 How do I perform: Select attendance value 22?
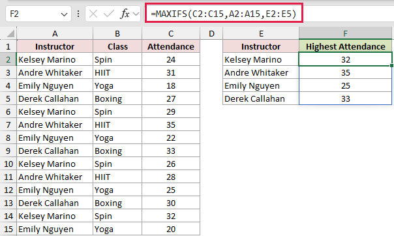pos(171,138)
